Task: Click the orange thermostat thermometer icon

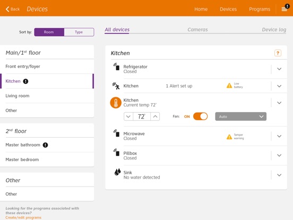Action: [116, 103]
